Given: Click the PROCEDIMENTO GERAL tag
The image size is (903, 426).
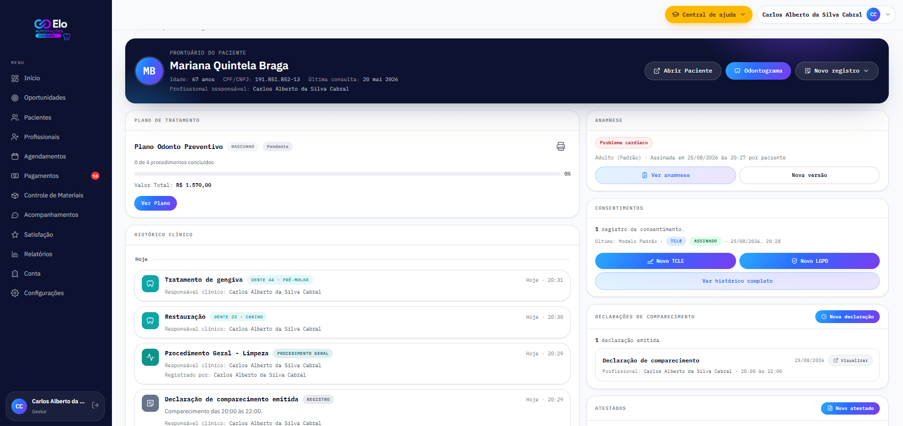Looking at the screenshot, I should pos(303,353).
